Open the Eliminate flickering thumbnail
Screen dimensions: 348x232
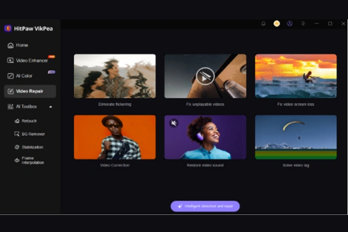click(x=115, y=76)
